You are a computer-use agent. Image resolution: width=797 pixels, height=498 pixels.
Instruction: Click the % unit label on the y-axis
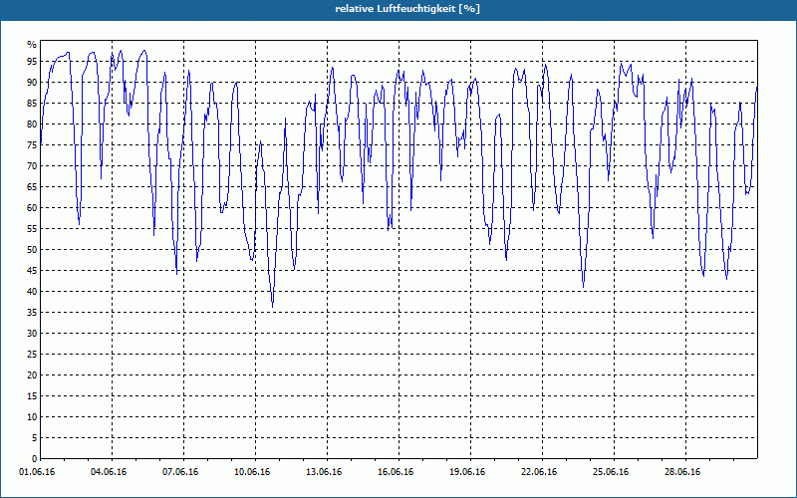pyautogui.click(x=32, y=45)
